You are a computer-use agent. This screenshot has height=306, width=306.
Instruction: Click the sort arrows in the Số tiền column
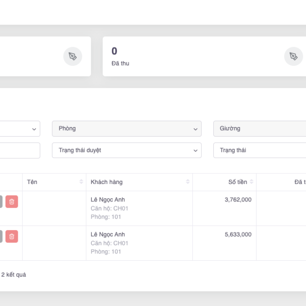(x=251, y=182)
